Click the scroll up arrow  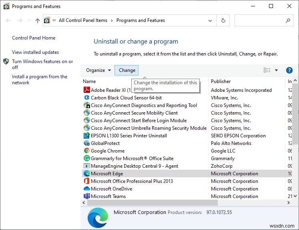[295, 80]
